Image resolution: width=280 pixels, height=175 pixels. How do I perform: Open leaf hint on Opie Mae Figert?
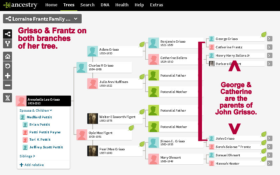pyautogui.click(x=131, y=127)
